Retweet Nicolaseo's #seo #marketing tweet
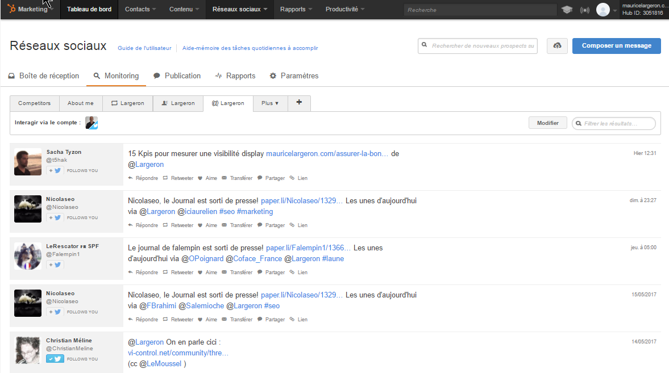This screenshot has width=669, height=373. point(178,225)
